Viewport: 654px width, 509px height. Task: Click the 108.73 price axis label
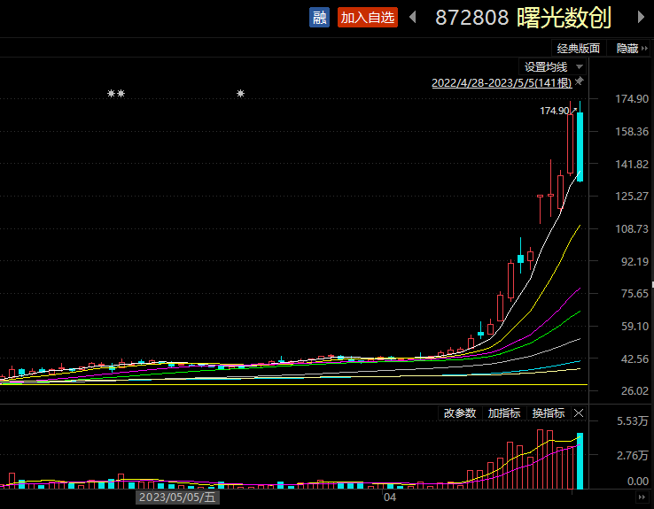point(632,228)
